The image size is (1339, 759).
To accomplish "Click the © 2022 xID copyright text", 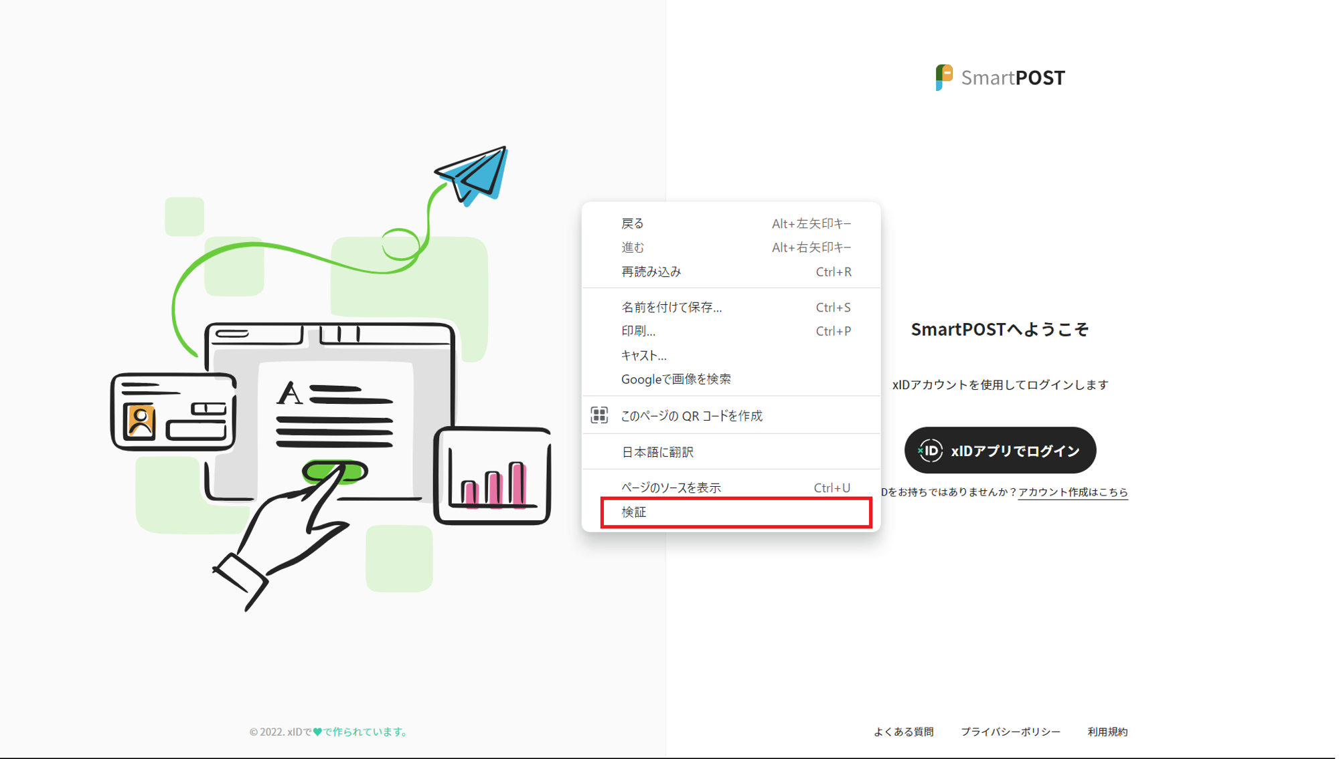I will (329, 732).
